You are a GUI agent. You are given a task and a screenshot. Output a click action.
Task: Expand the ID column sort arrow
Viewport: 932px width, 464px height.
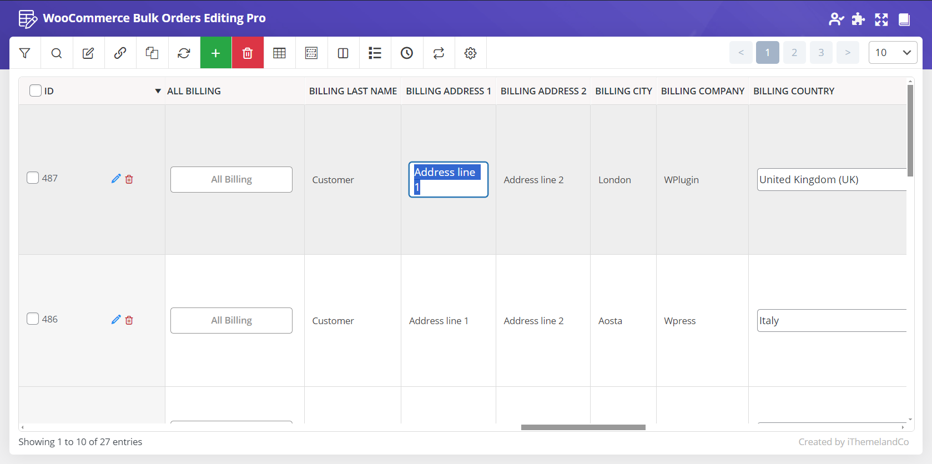coord(158,91)
